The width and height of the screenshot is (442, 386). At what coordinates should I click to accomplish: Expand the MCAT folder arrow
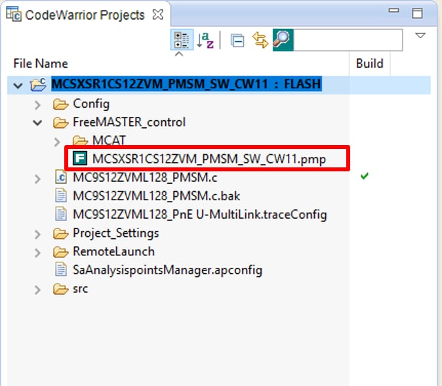(x=58, y=140)
